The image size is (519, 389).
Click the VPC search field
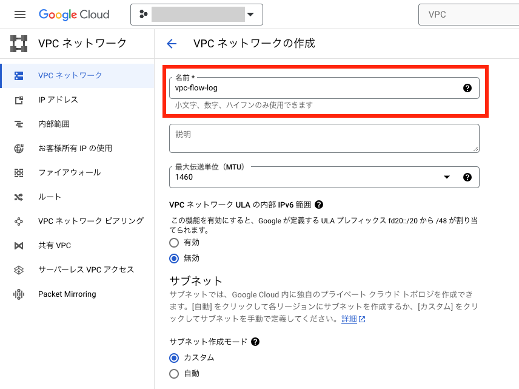click(468, 15)
